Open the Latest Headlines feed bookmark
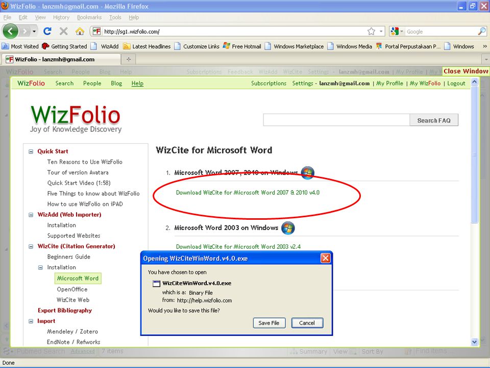 point(147,47)
